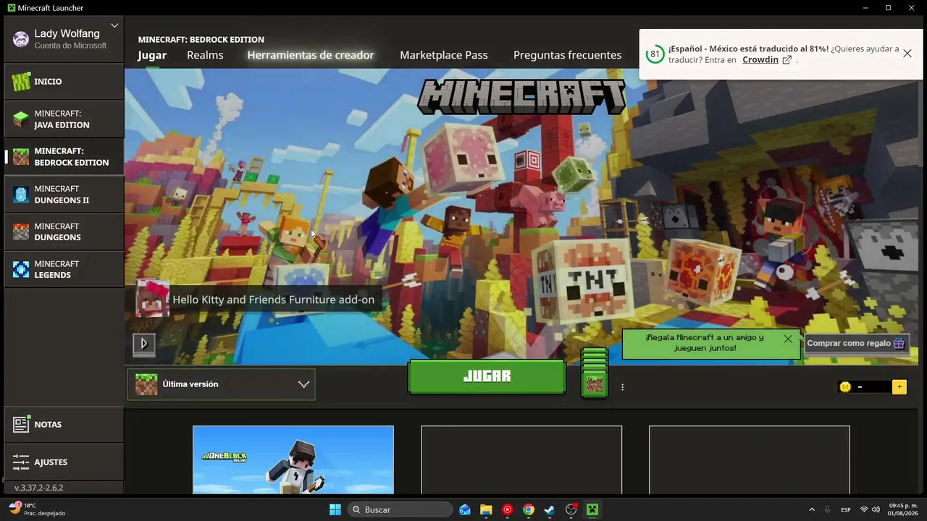Screen dimensions: 927x521
Task: Click the launcher version number v.3.37.2-2.6.2
Action: (x=38, y=488)
